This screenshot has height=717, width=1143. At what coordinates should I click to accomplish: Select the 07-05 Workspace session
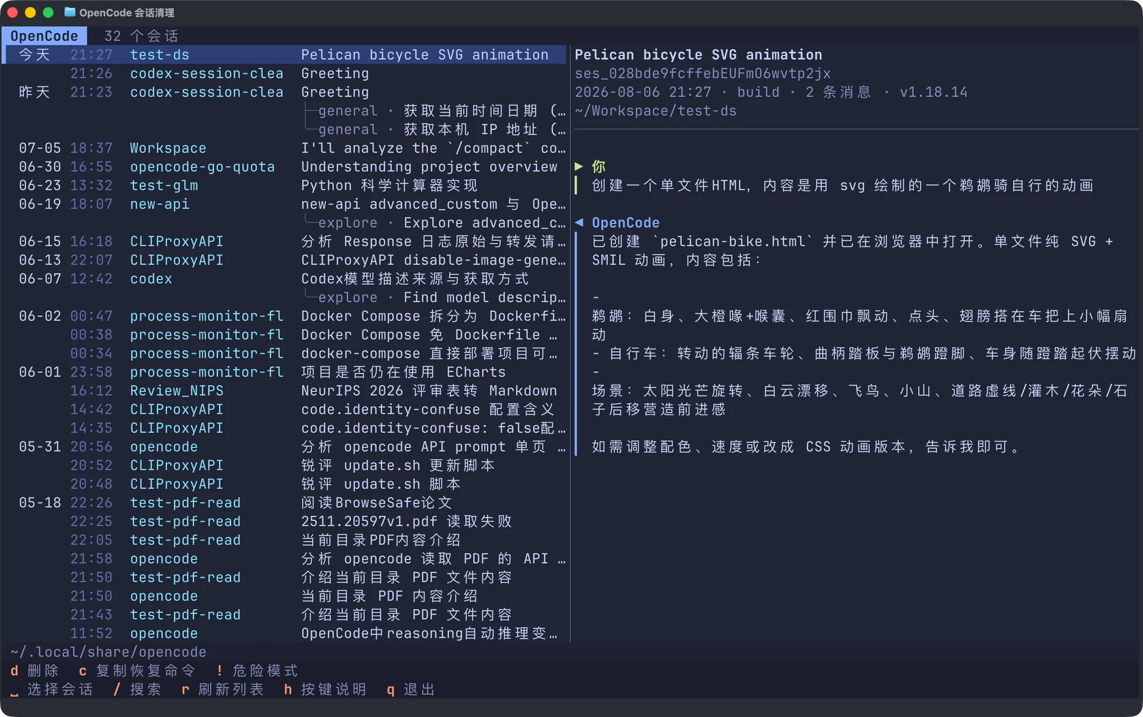[285, 148]
